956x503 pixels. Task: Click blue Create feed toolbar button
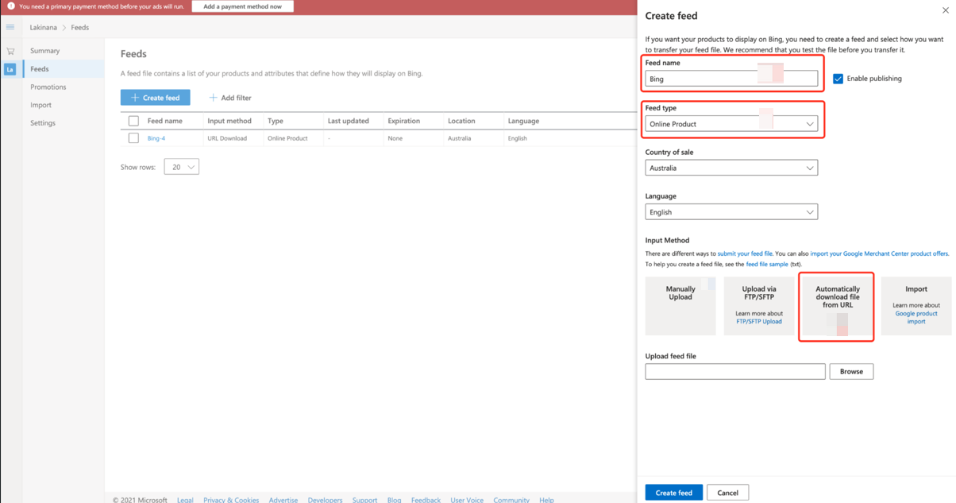(156, 98)
